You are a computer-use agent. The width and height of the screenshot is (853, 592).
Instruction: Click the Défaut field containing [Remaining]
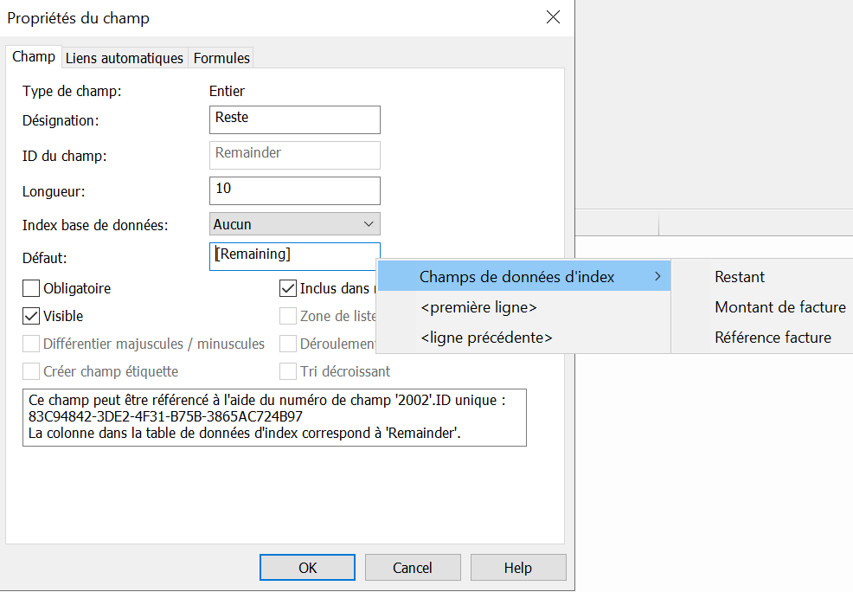[294, 255]
